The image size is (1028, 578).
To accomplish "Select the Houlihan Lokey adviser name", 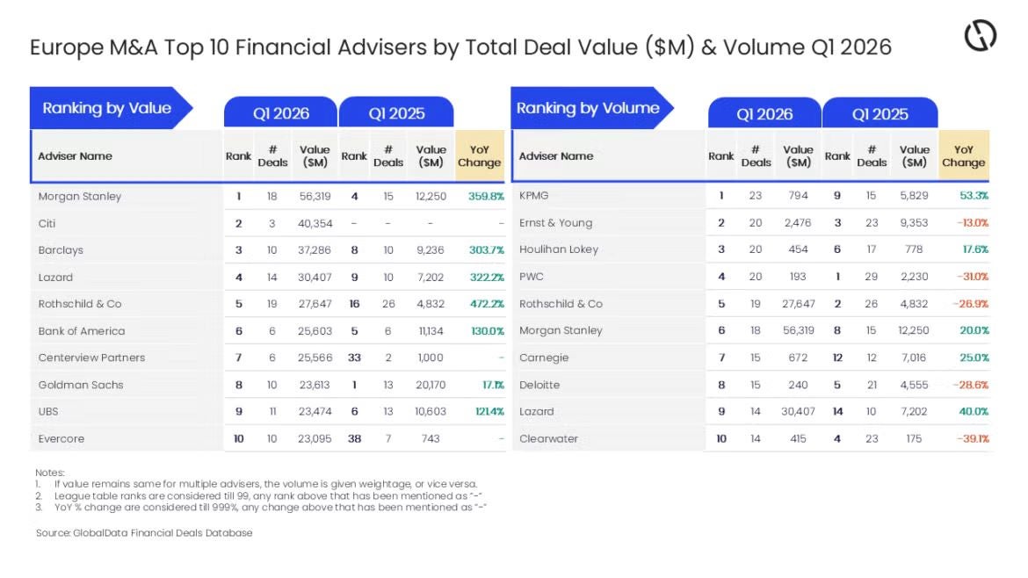I will click(x=559, y=249).
